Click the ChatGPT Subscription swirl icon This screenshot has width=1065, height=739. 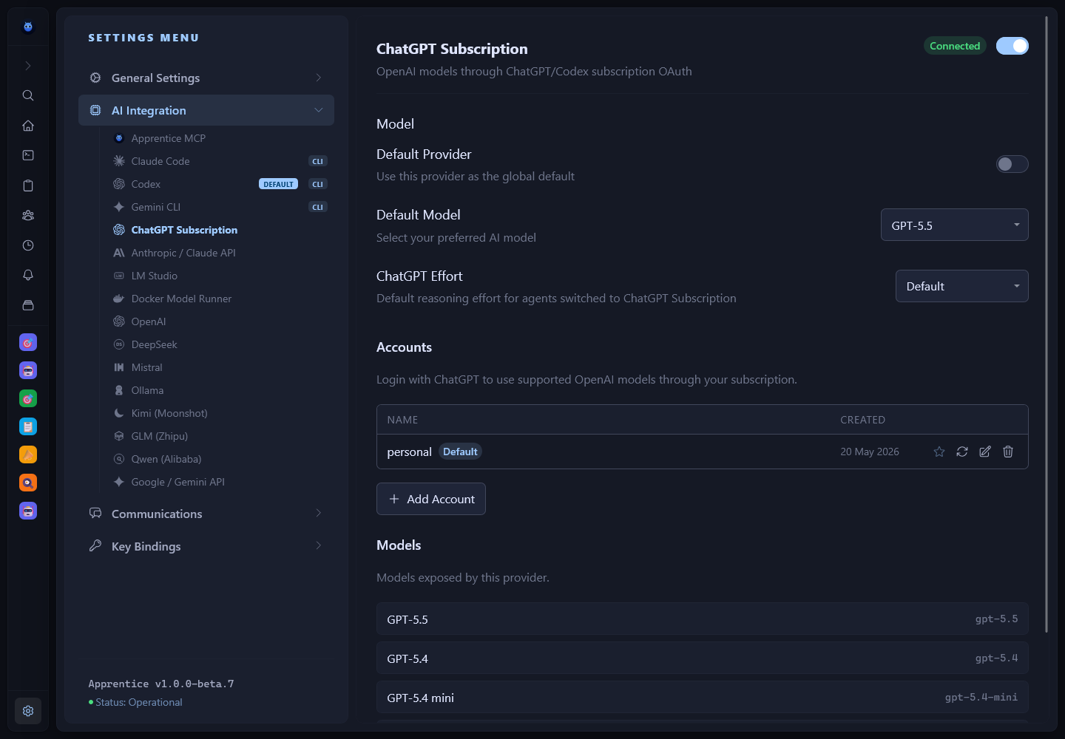click(119, 230)
